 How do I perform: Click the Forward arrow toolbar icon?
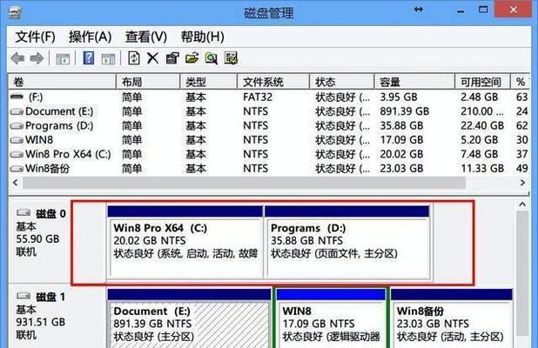click(x=37, y=58)
